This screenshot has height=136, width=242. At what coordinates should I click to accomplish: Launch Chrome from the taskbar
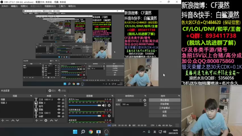click(x=91, y=132)
